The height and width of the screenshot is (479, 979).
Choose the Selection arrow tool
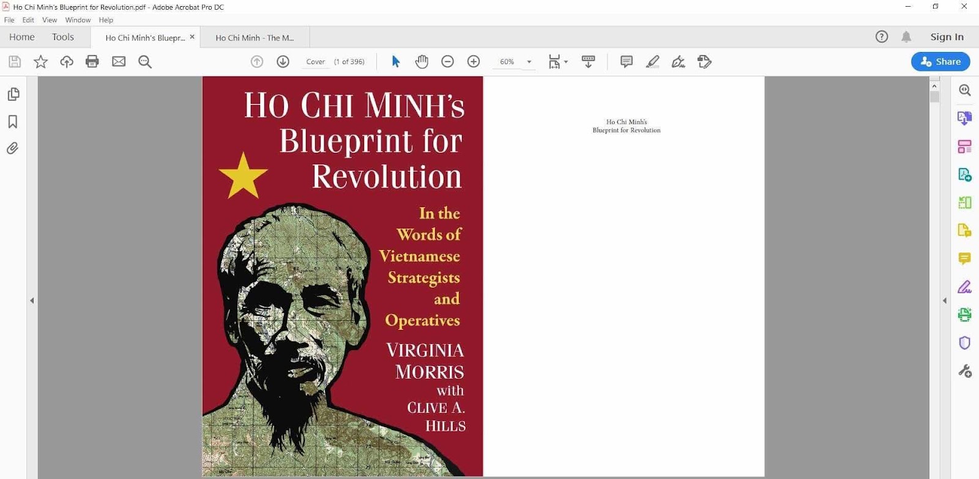pos(396,62)
